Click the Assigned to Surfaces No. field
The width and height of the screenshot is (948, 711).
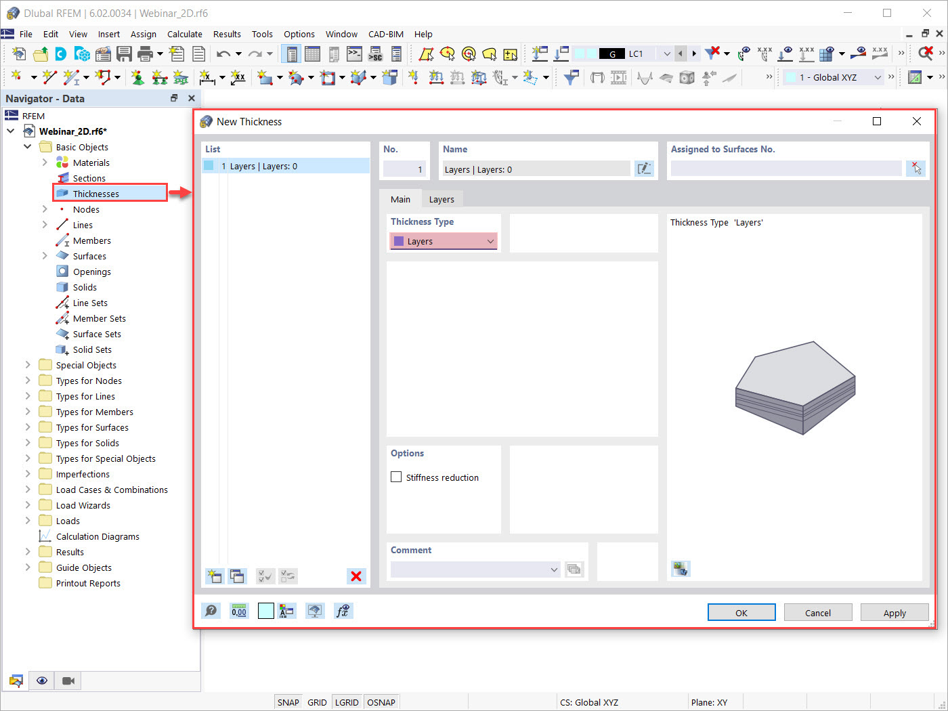tap(786, 169)
